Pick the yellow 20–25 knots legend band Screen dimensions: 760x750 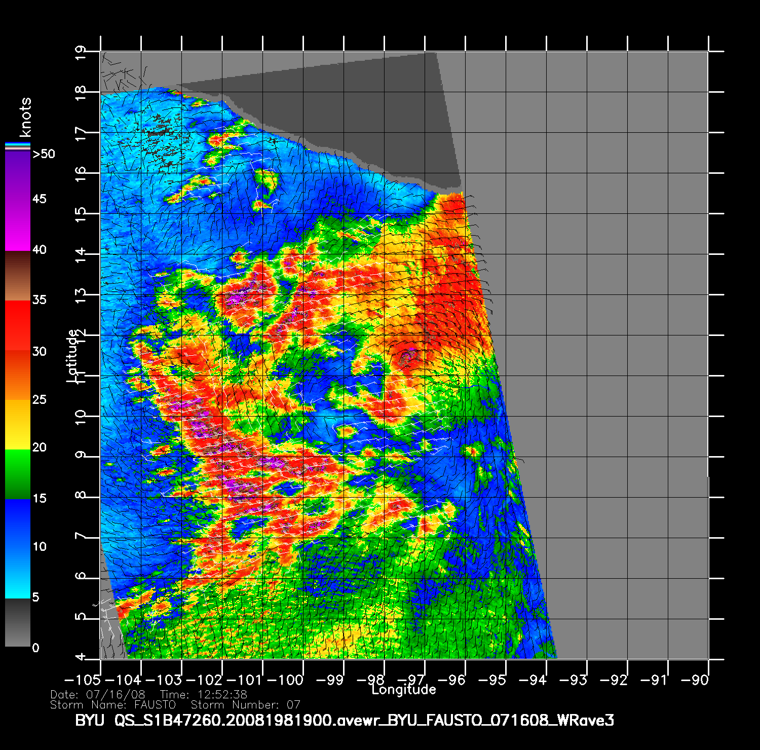point(18,424)
